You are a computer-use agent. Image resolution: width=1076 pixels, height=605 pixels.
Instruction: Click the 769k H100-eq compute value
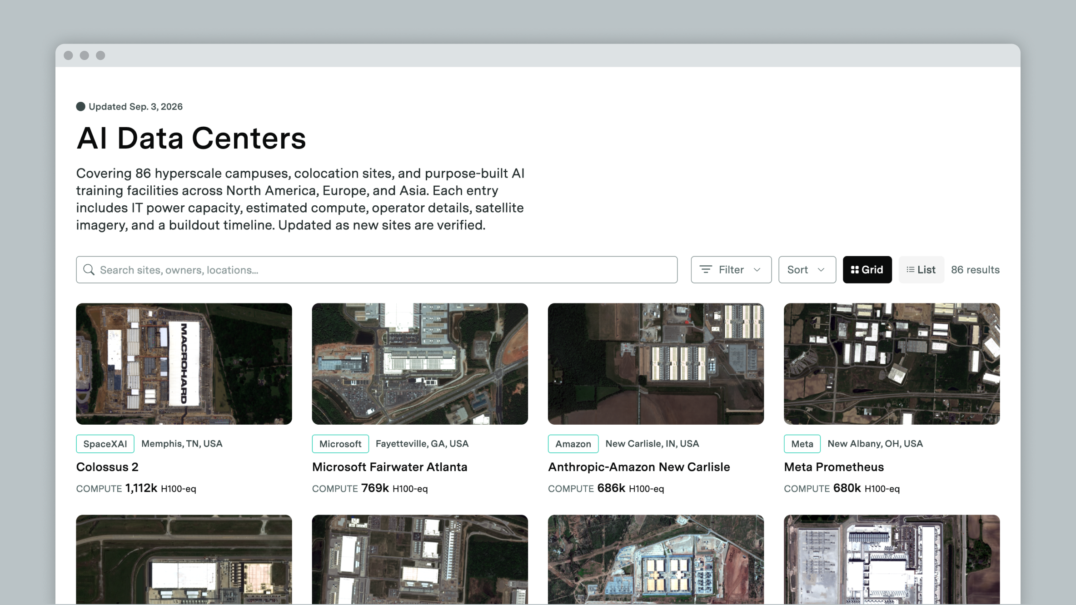[394, 488]
